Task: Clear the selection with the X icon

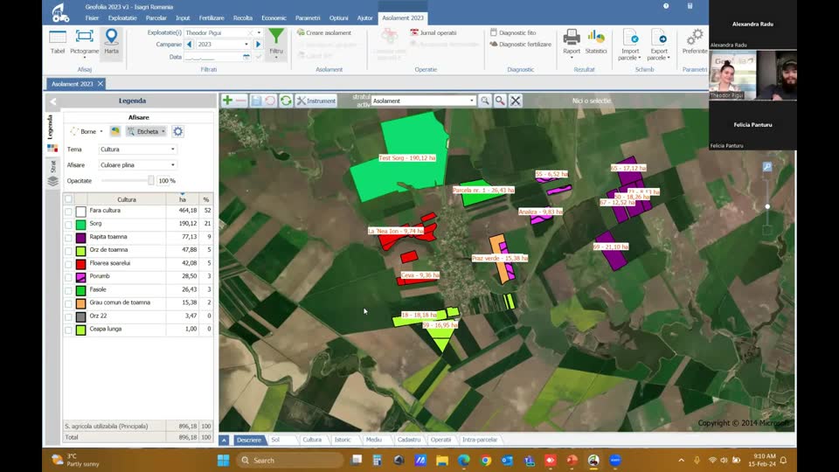Action: 516,101
